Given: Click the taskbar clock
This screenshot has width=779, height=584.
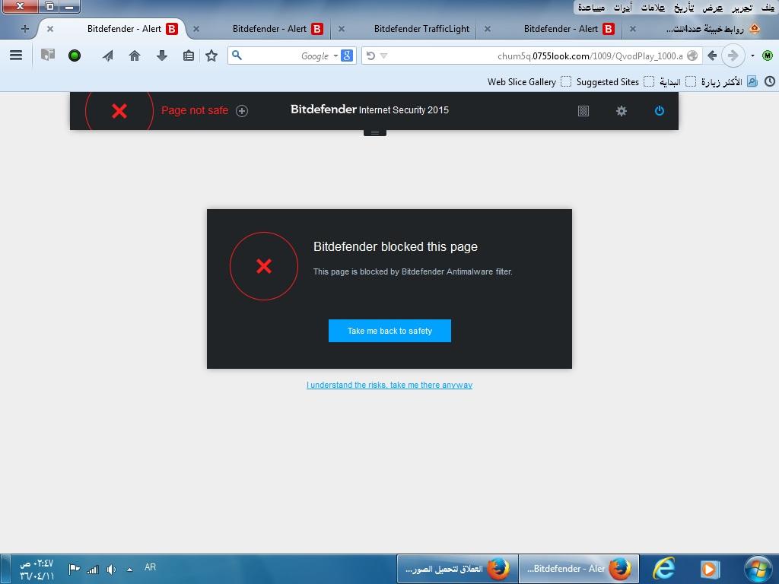Looking at the screenshot, I should 37,570.
